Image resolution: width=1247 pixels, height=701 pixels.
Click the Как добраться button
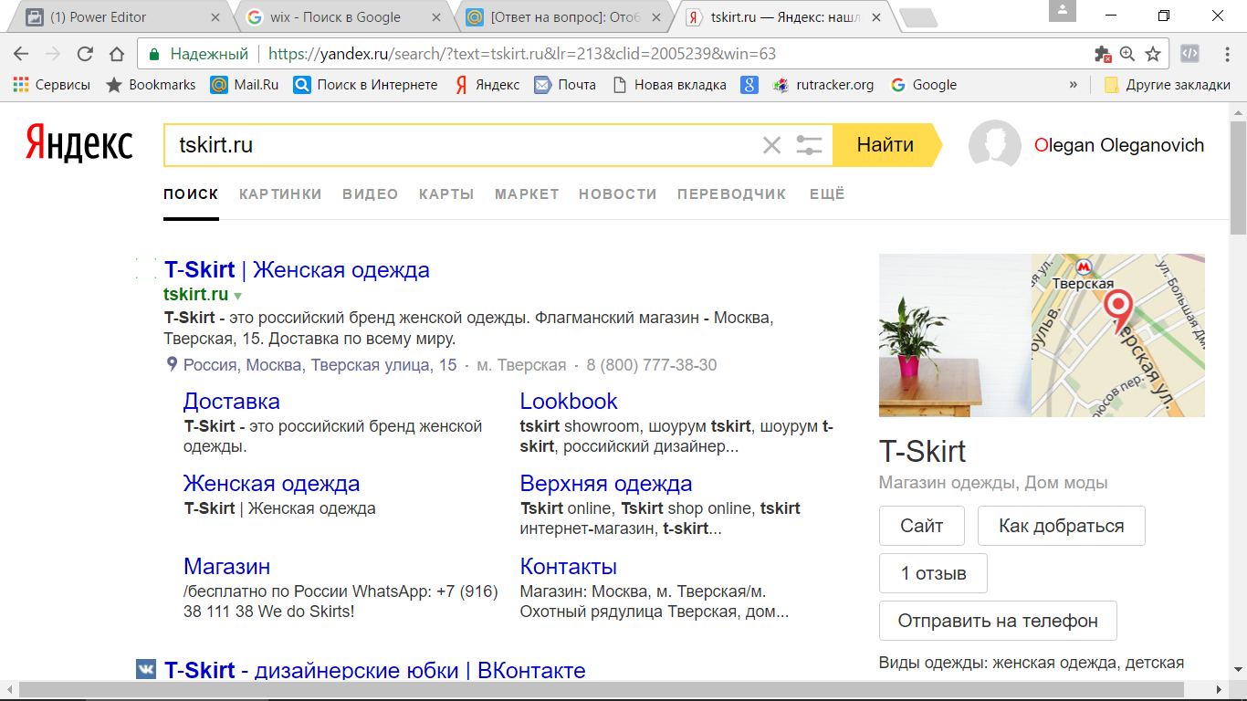1062,526
